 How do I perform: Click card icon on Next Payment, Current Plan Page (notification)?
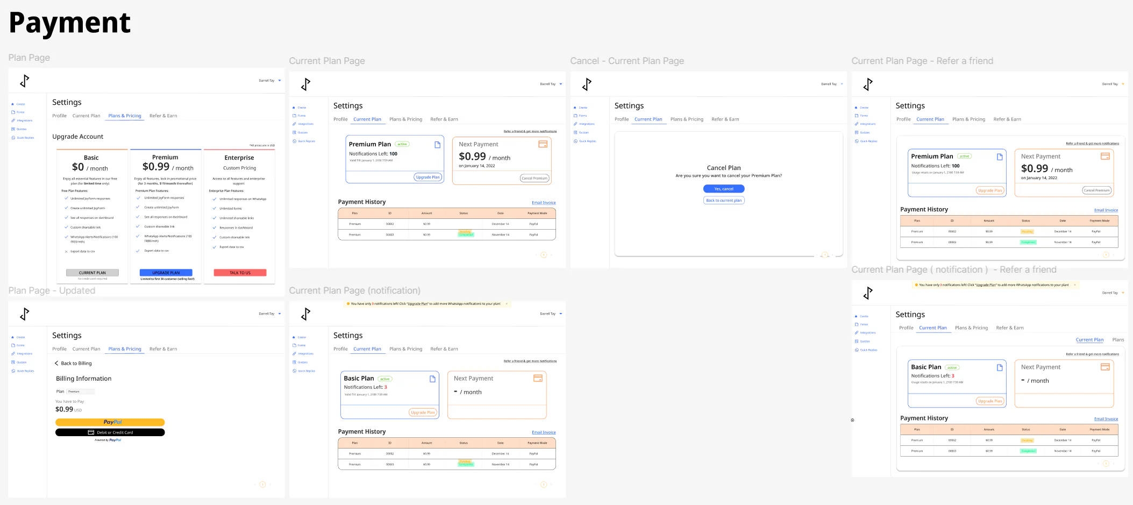(538, 378)
